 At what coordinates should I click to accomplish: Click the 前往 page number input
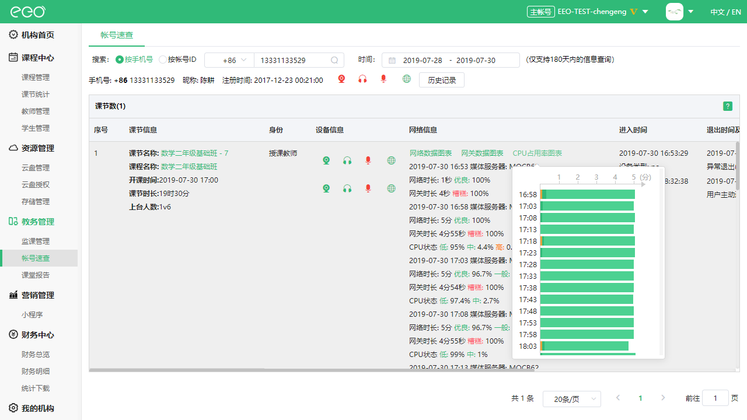click(x=715, y=398)
